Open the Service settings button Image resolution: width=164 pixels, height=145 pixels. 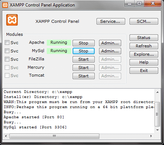pos(111,21)
